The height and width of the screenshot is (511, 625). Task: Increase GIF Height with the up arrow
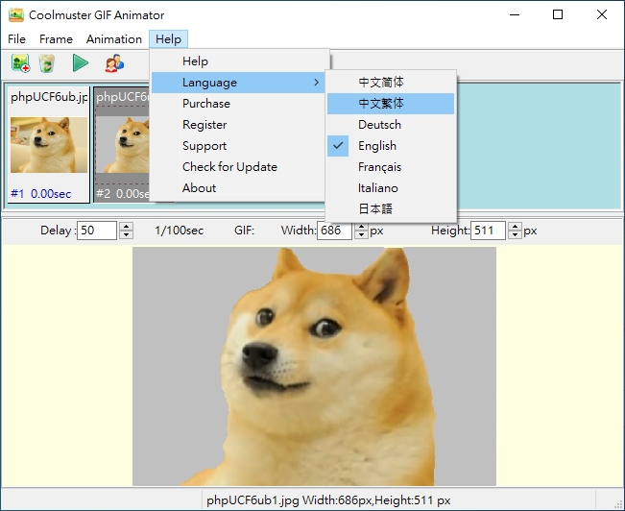click(x=515, y=226)
